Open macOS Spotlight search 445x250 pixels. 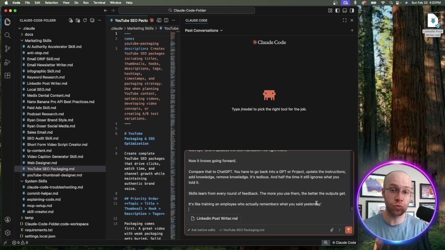click(391, 3)
